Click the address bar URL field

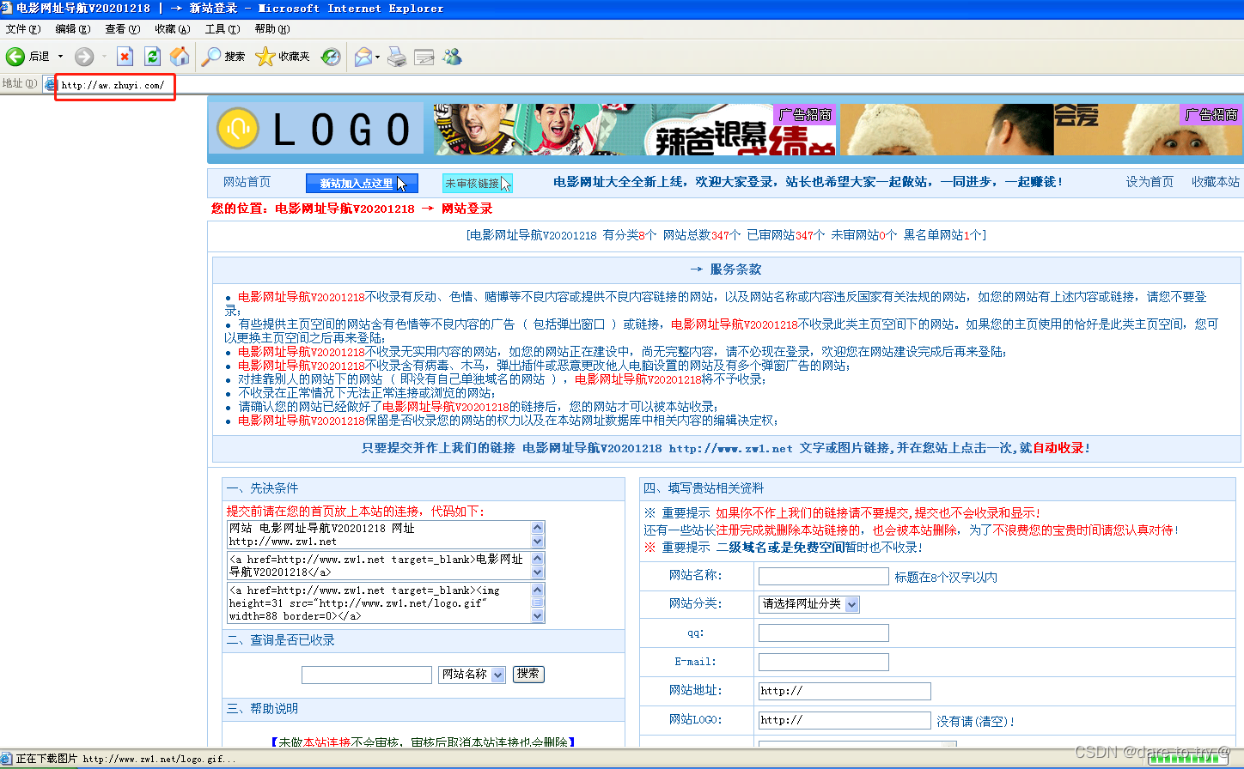click(x=644, y=85)
